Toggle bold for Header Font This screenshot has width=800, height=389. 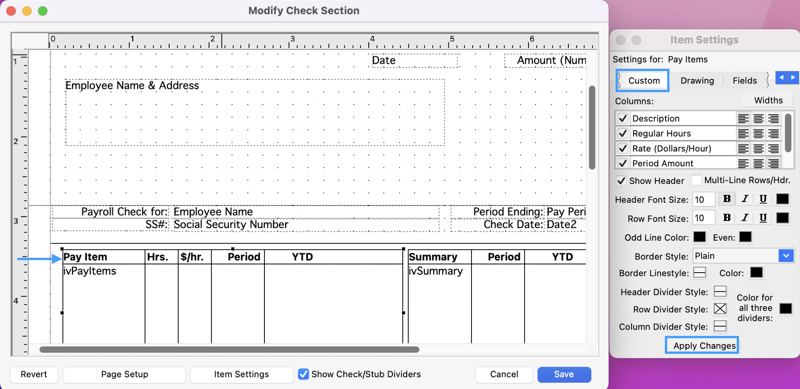tap(727, 199)
